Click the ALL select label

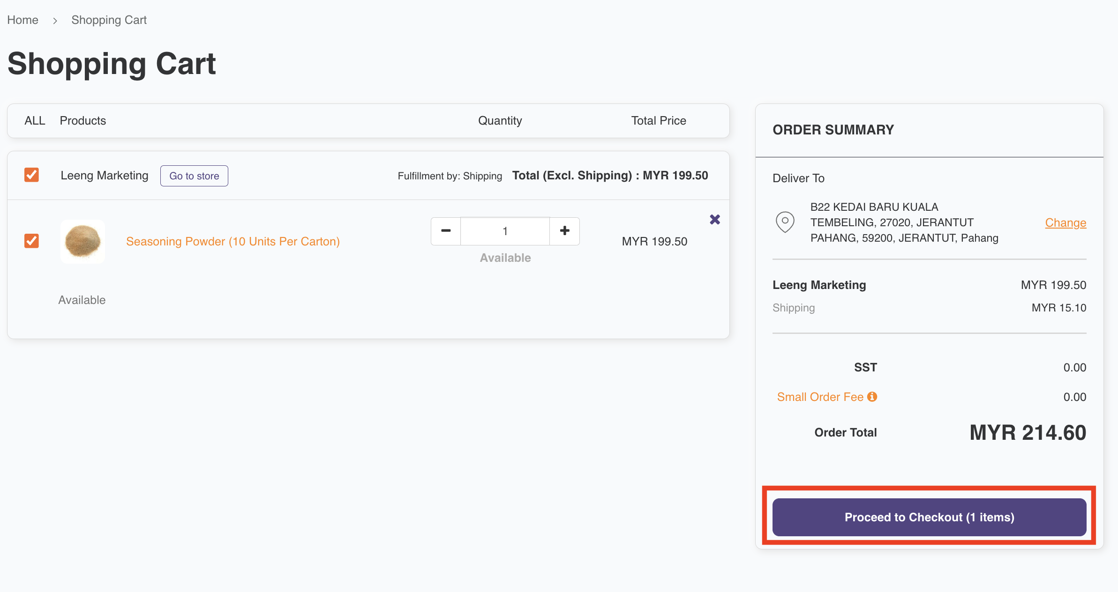pos(35,121)
